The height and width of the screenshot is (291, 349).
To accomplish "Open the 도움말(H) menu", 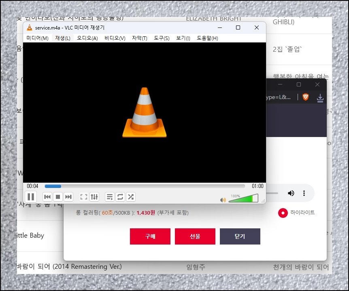I will pyautogui.click(x=207, y=38).
